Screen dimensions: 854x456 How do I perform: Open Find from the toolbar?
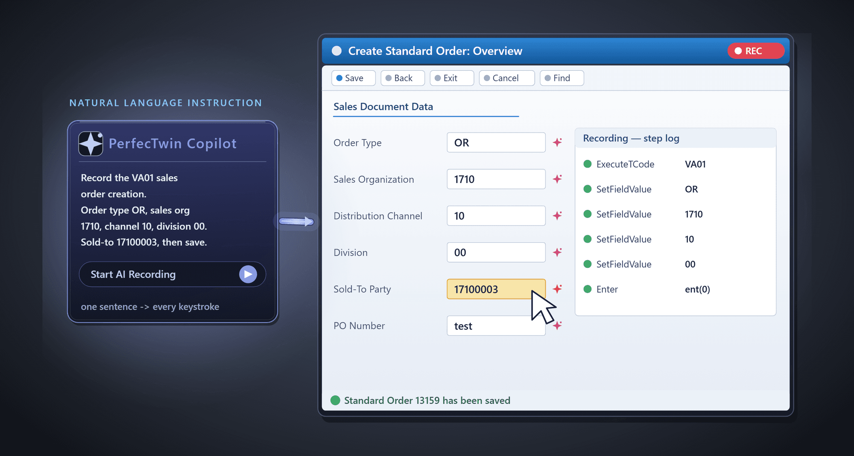[x=562, y=78]
